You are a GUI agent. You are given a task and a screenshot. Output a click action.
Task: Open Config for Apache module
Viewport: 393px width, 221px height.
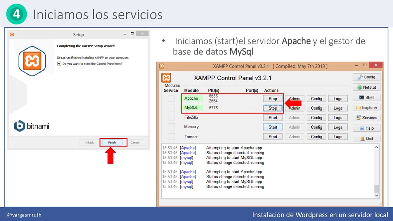tap(316, 99)
